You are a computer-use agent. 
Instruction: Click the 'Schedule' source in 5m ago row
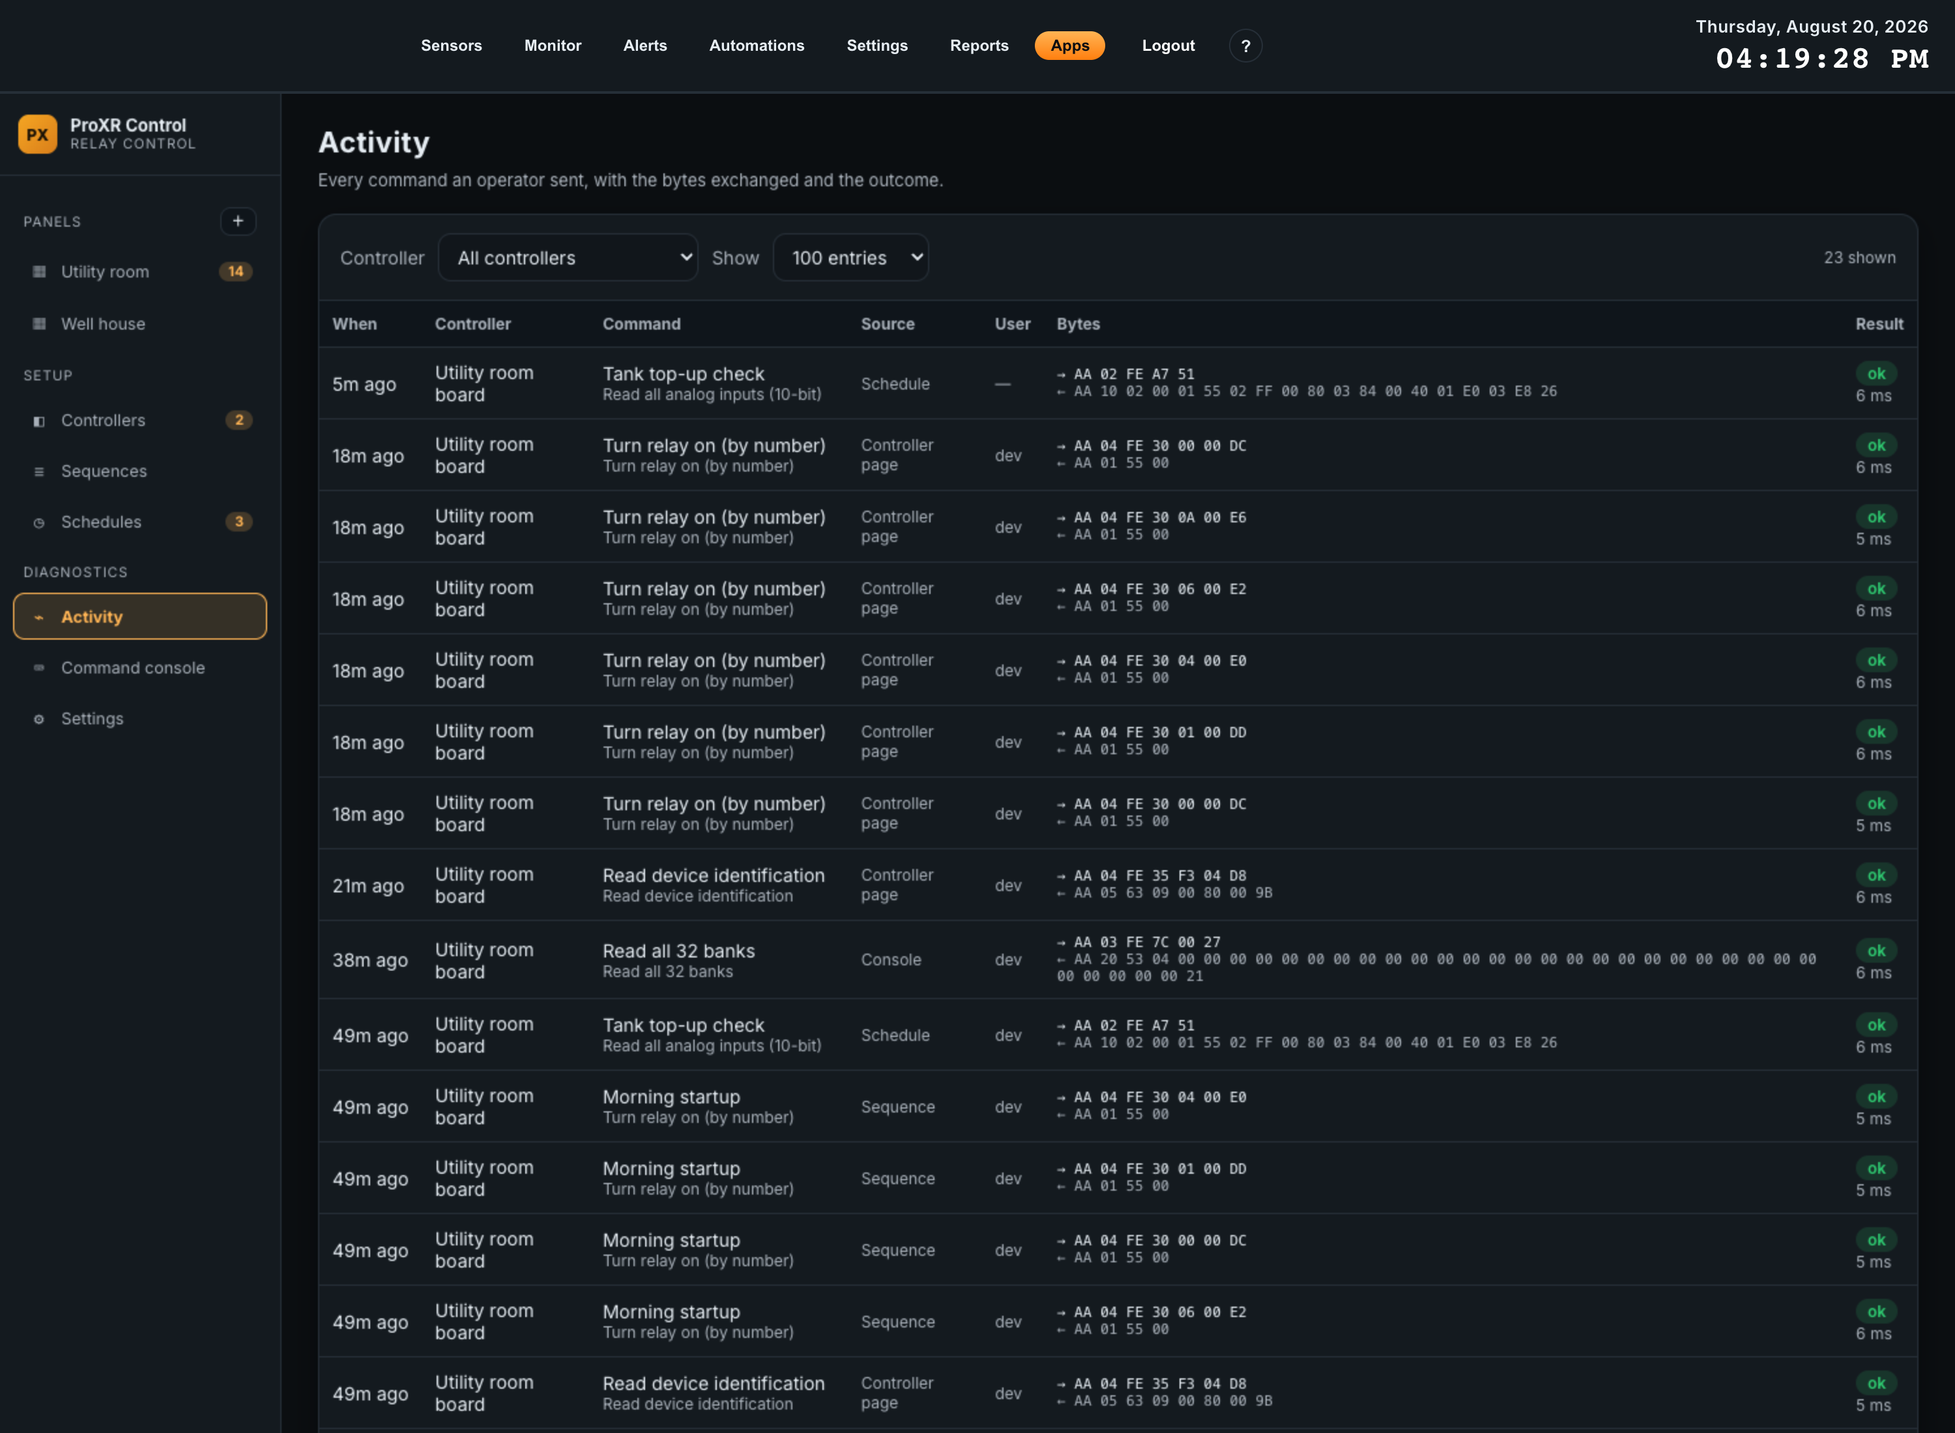[895, 384]
